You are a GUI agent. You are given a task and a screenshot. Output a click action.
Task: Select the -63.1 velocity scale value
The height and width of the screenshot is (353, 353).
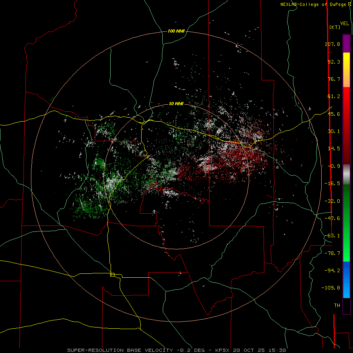click(332, 236)
